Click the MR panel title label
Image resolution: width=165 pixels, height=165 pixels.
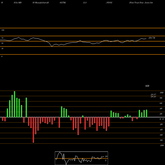click(x=147, y=86)
